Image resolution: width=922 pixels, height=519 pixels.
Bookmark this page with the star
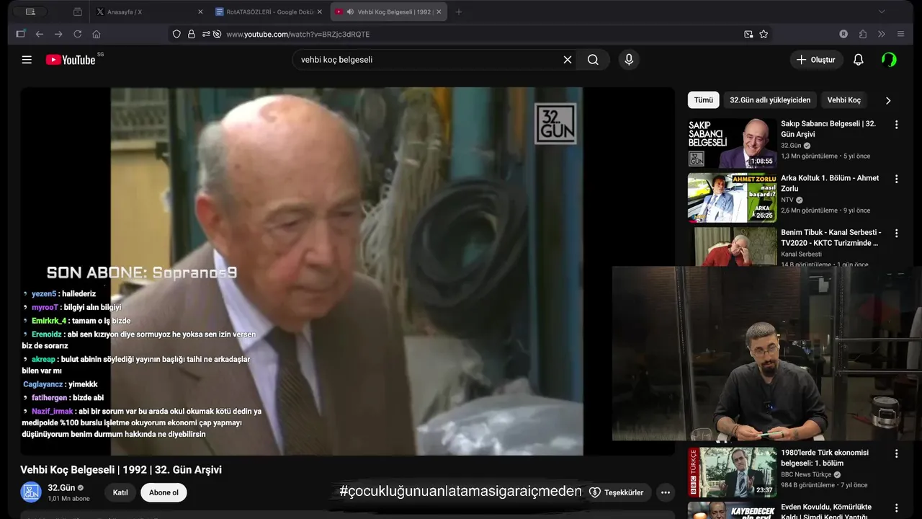[764, 34]
